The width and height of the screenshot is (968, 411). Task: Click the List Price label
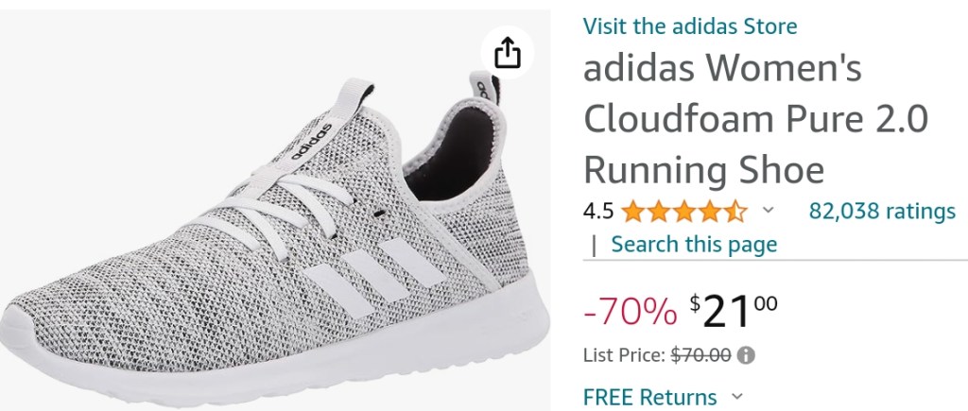pyautogui.click(x=625, y=355)
